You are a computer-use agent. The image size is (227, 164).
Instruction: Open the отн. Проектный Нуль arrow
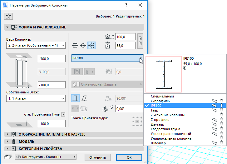coord(63,114)
